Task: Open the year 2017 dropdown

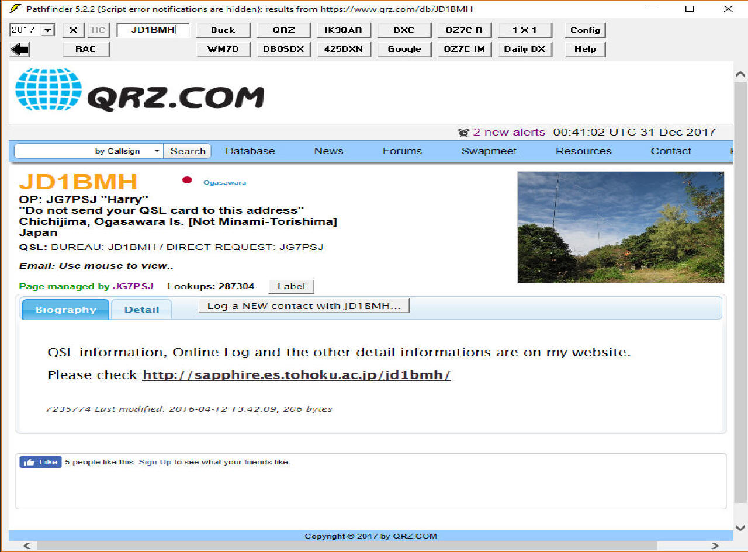Action: tap(49, 30)
